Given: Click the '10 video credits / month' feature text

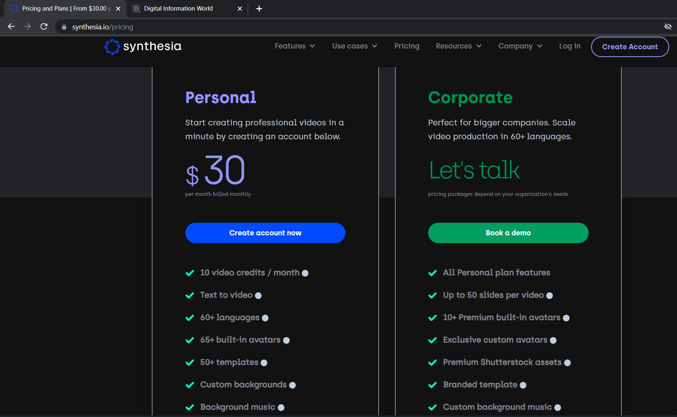Looking at the screenshot, I should [x=250, y=273].
